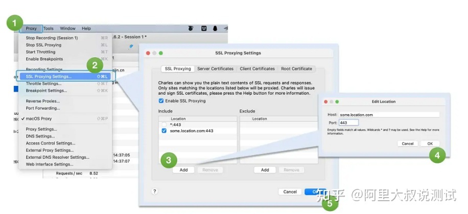The height and width of the screenshot is (214, 468).
Task: Choose Enable Breakpoints menu entry
Action: 65,59
